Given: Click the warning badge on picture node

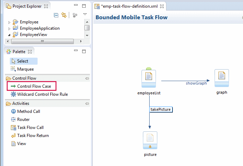Looking at the screenshot, I should pyautogui.click(x=150, y=146).
